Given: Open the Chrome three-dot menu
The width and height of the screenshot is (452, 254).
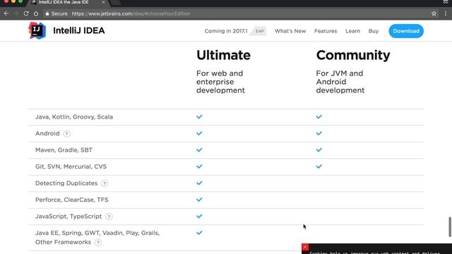Looking at the screenshot, I should pyautogui.click(x=446, y=13).
